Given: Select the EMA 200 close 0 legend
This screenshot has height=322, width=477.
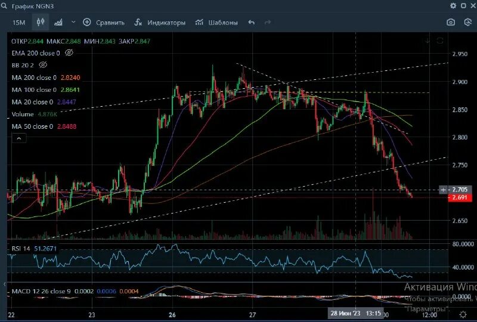Looking at the screenshot, I should pos(36,53).
